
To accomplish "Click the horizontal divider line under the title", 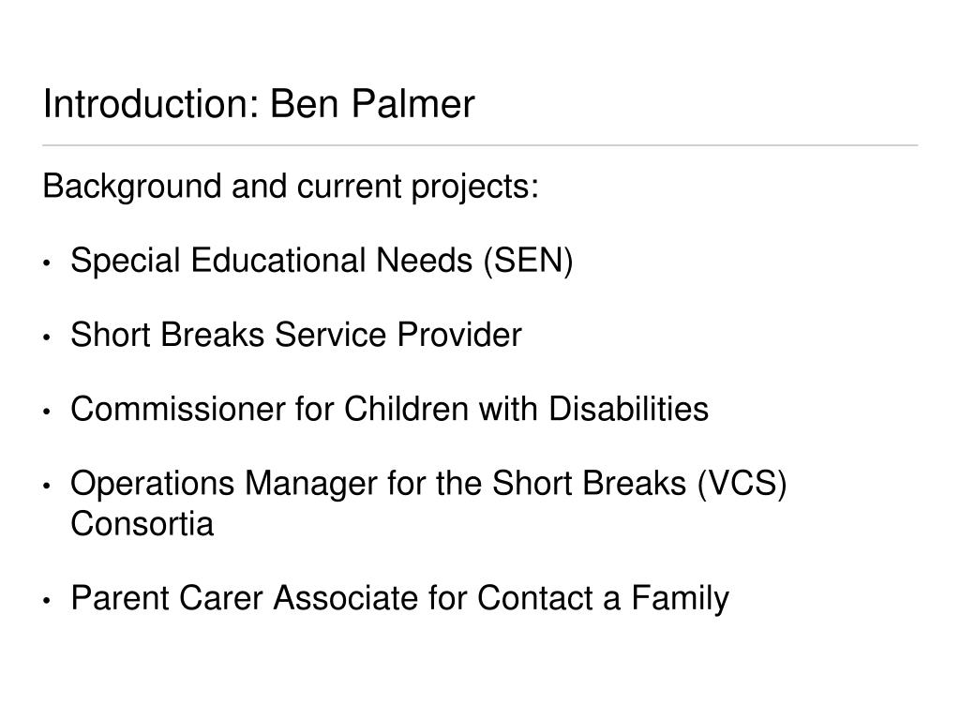I will click(480, 145).
